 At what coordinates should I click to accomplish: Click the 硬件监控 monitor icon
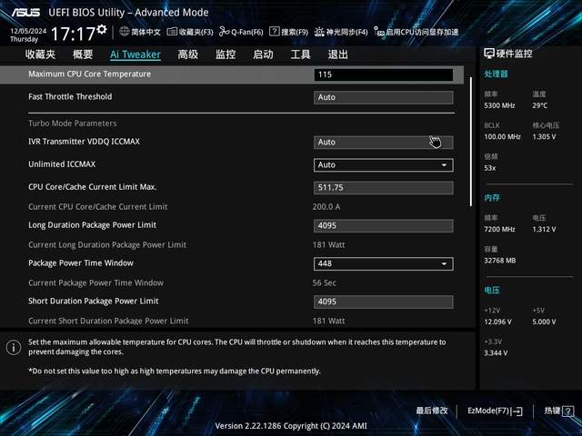pyautogui.click(x=489, y=54)
